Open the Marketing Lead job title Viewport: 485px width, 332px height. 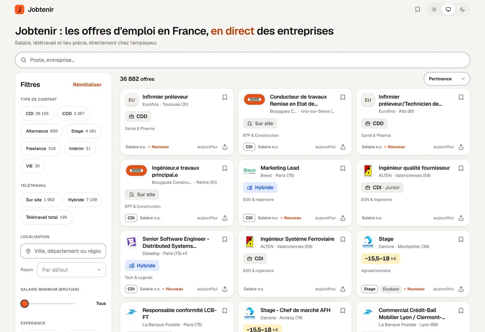coord(280,168)
